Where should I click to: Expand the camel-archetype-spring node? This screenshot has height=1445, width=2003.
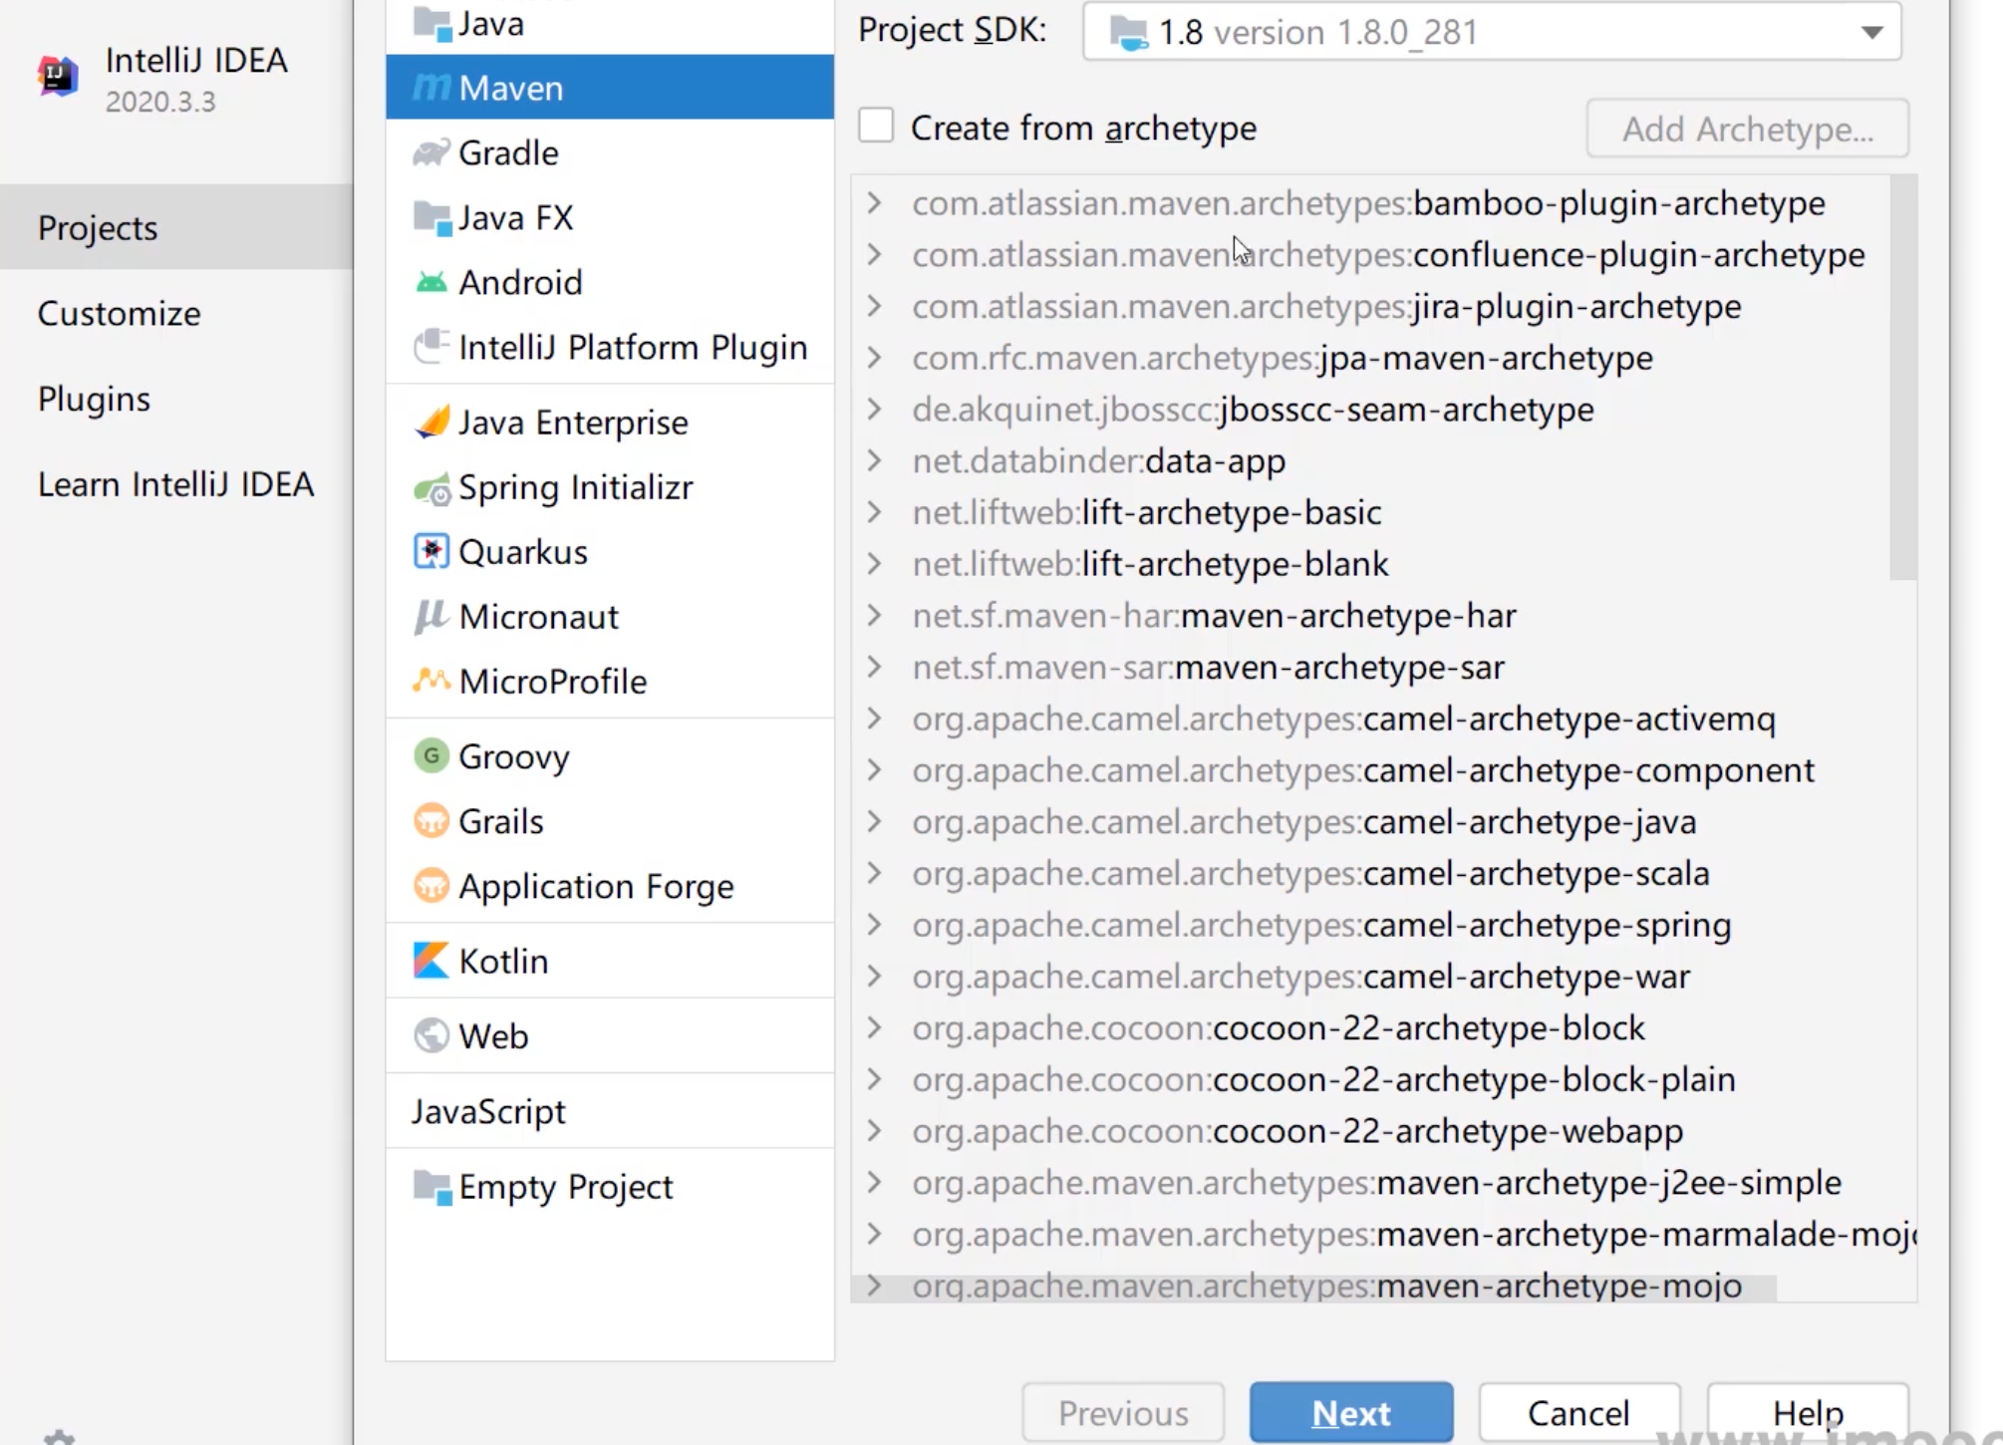click(x=874, y=925)
